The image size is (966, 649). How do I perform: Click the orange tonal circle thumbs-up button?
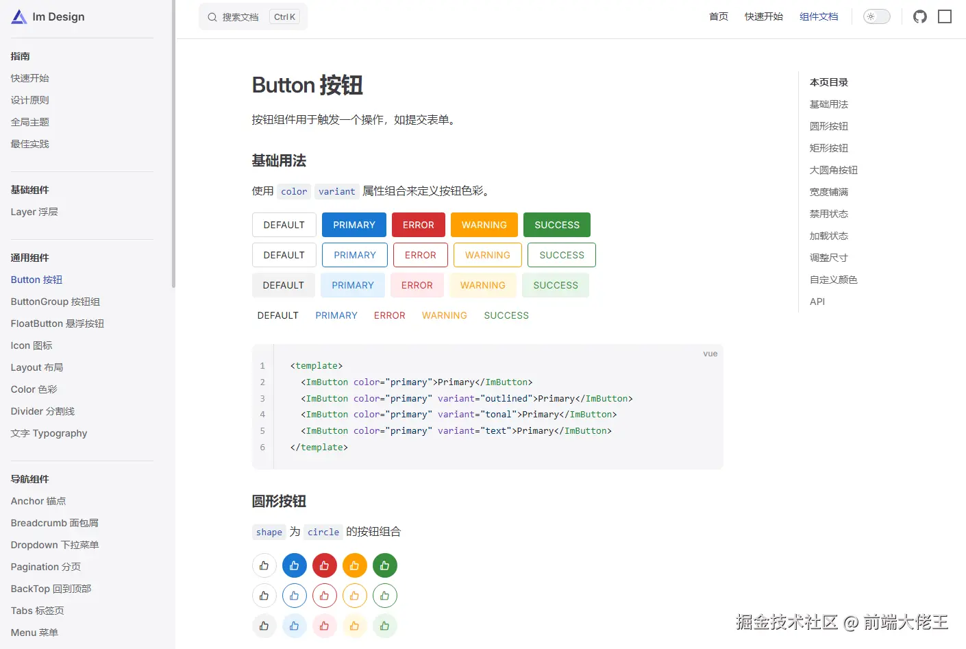[355, 626]
